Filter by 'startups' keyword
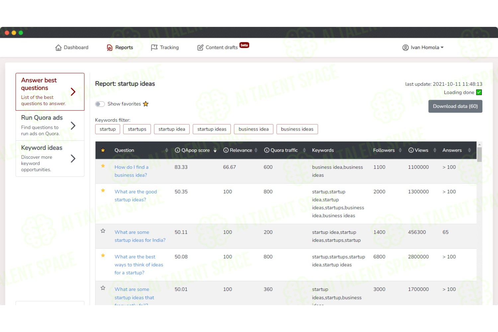498x332 pixels. click(137, 129)
